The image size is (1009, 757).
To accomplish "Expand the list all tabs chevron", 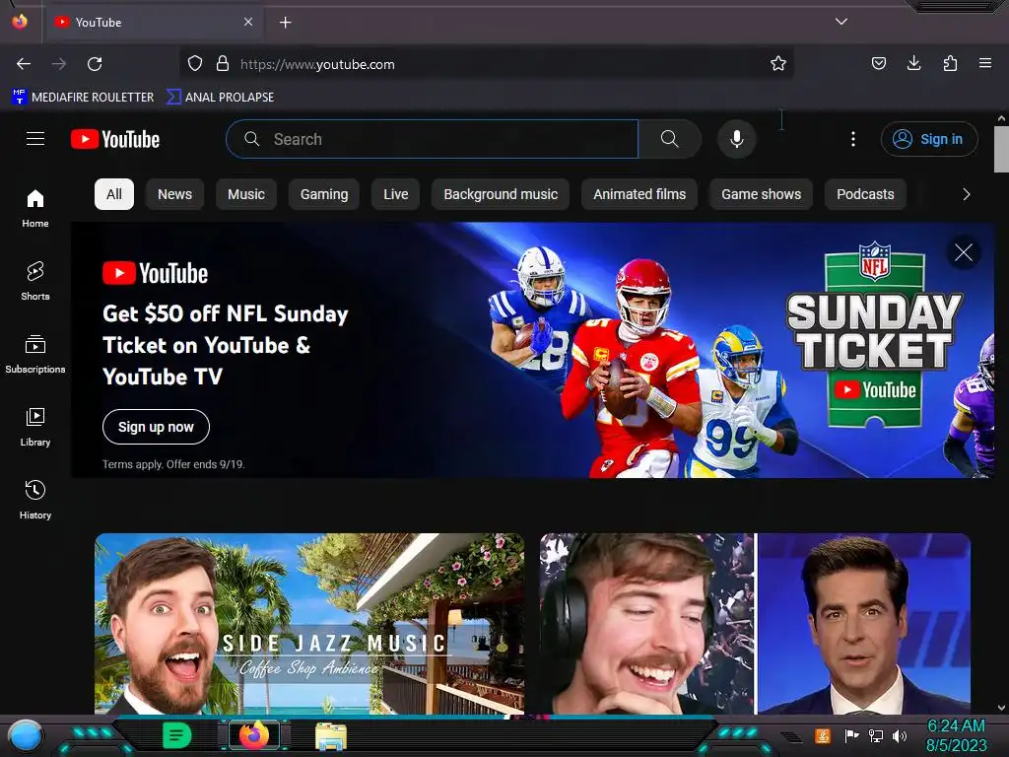I will click(x=841, y=22).
